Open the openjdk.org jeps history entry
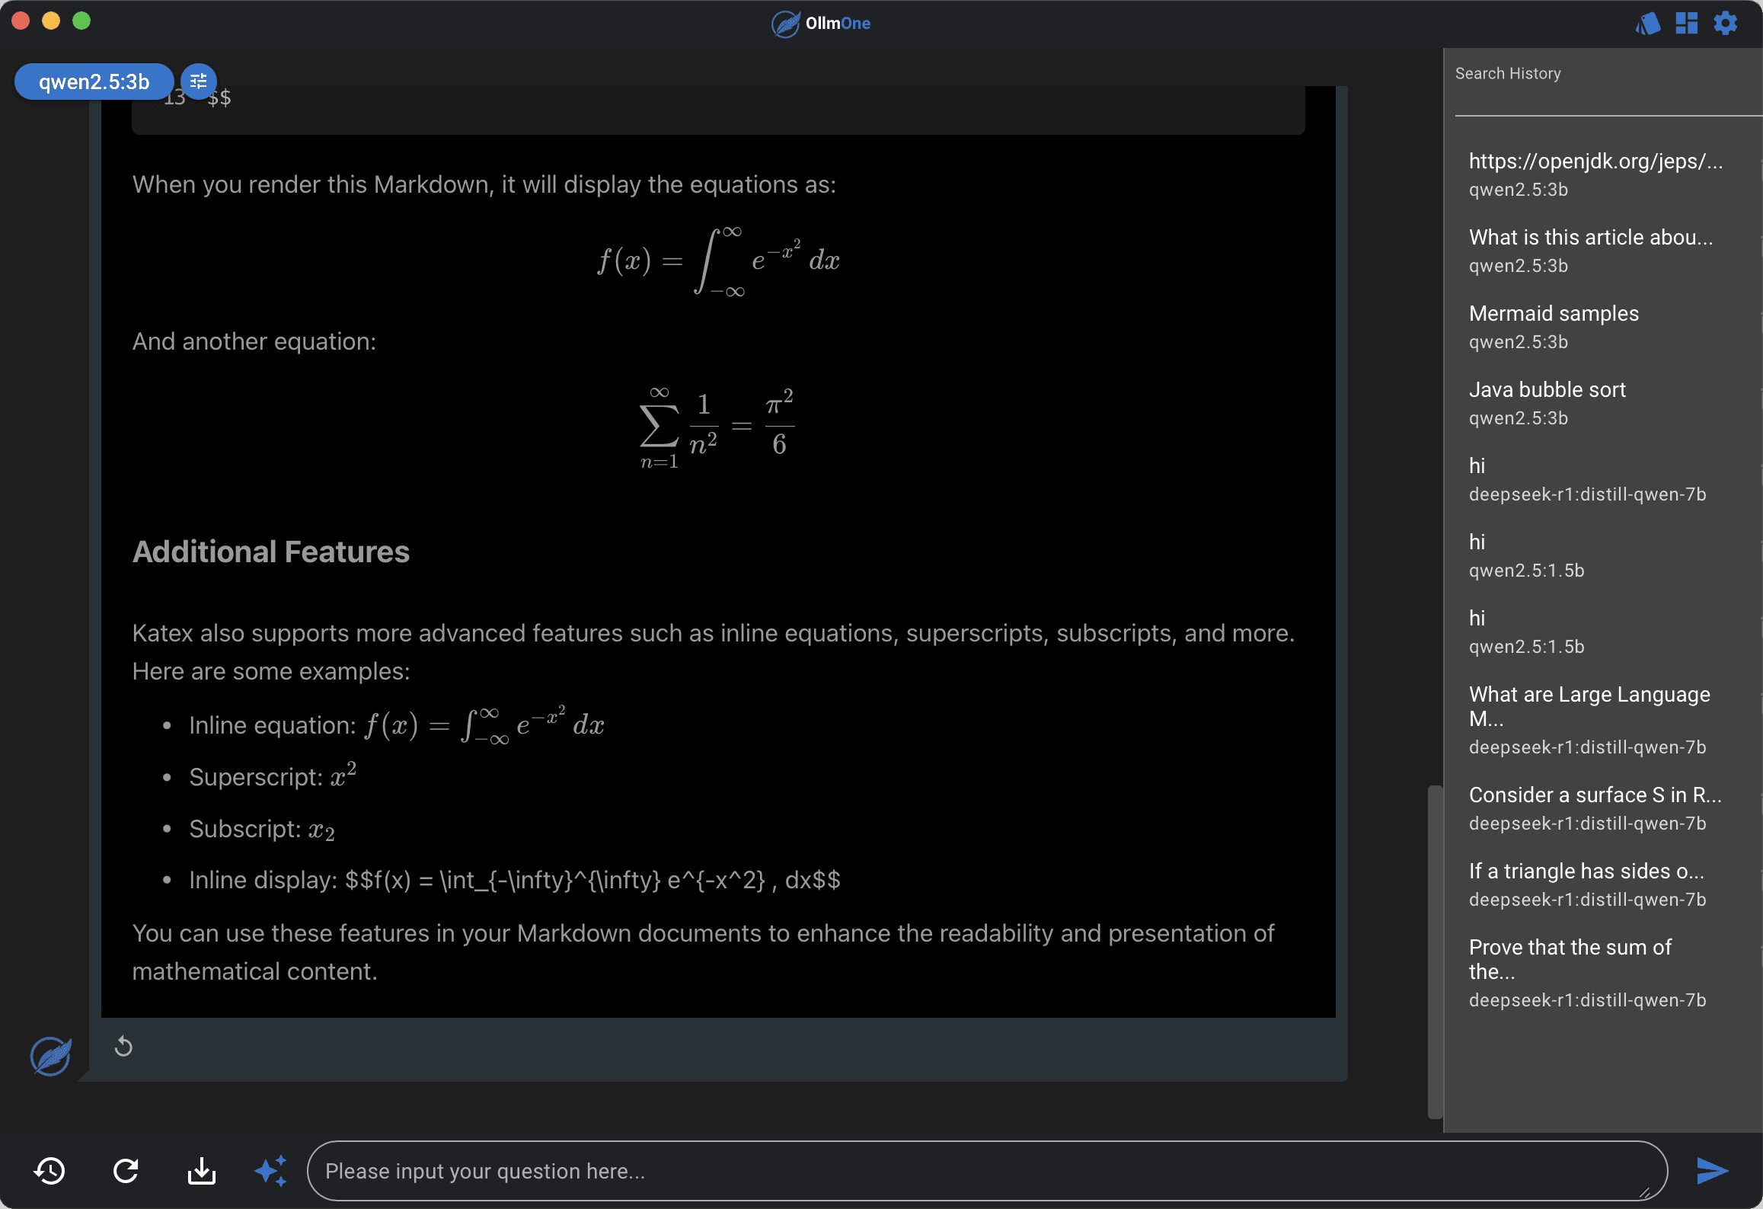The image size is (1763, 1209). [x=1595, y=161]
